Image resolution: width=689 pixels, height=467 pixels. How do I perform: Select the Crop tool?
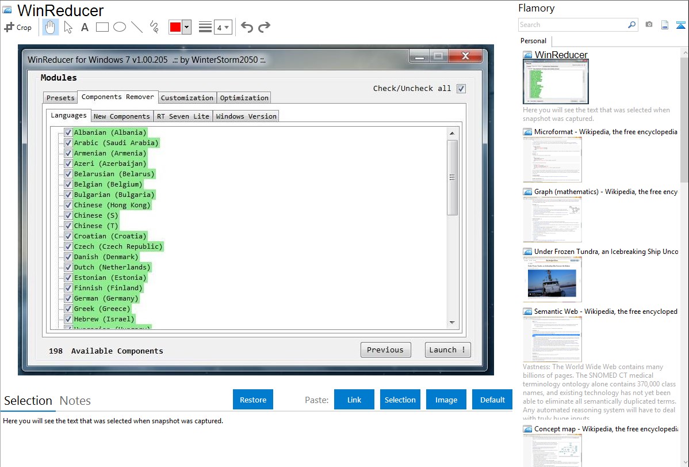click(18, 27)
